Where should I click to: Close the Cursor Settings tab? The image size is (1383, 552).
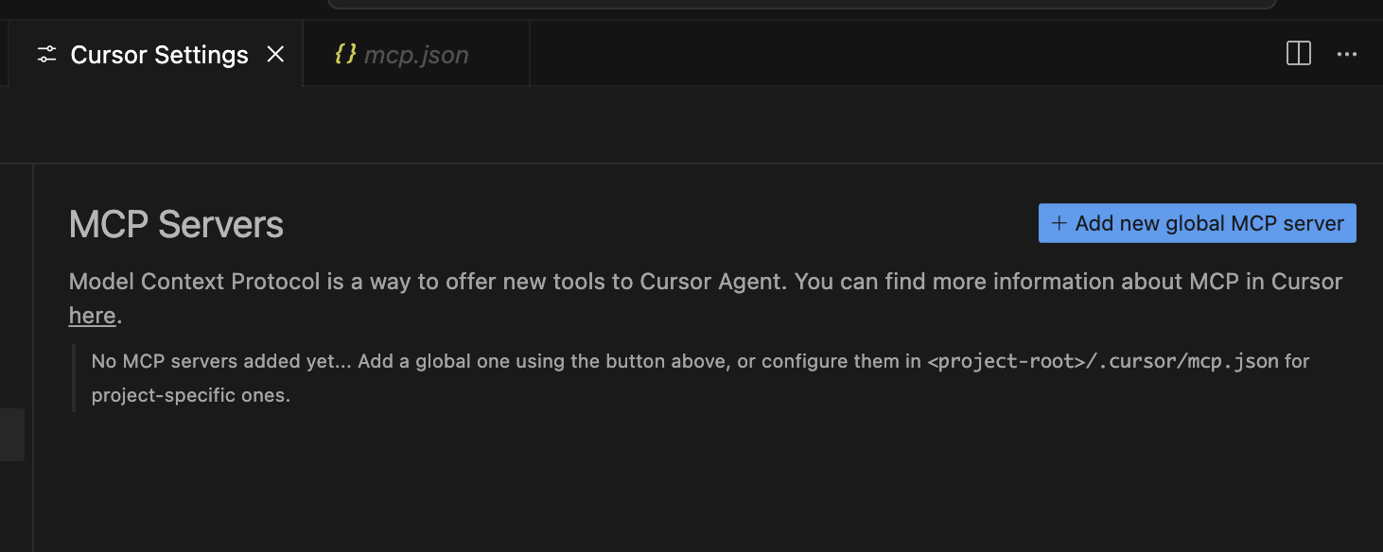coord(275,55)
